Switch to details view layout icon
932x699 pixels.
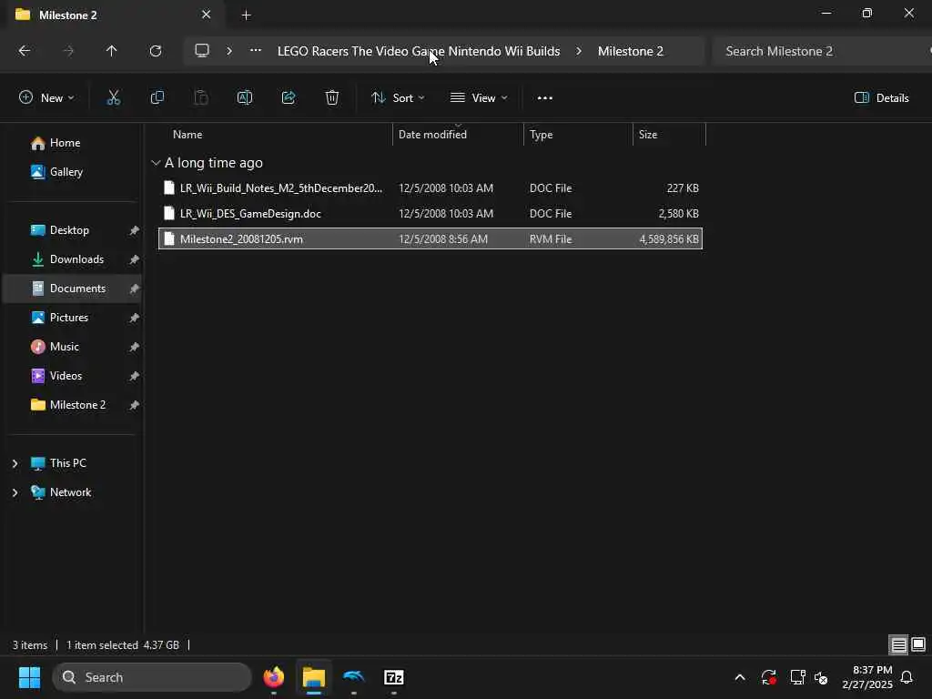898,645
